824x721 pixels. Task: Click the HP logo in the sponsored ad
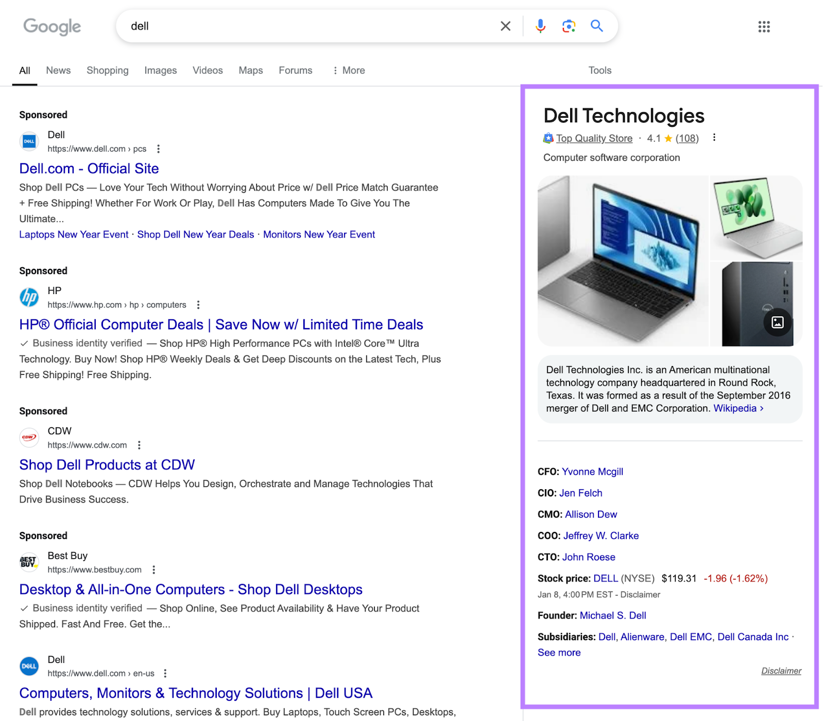[x=29, y=297]
